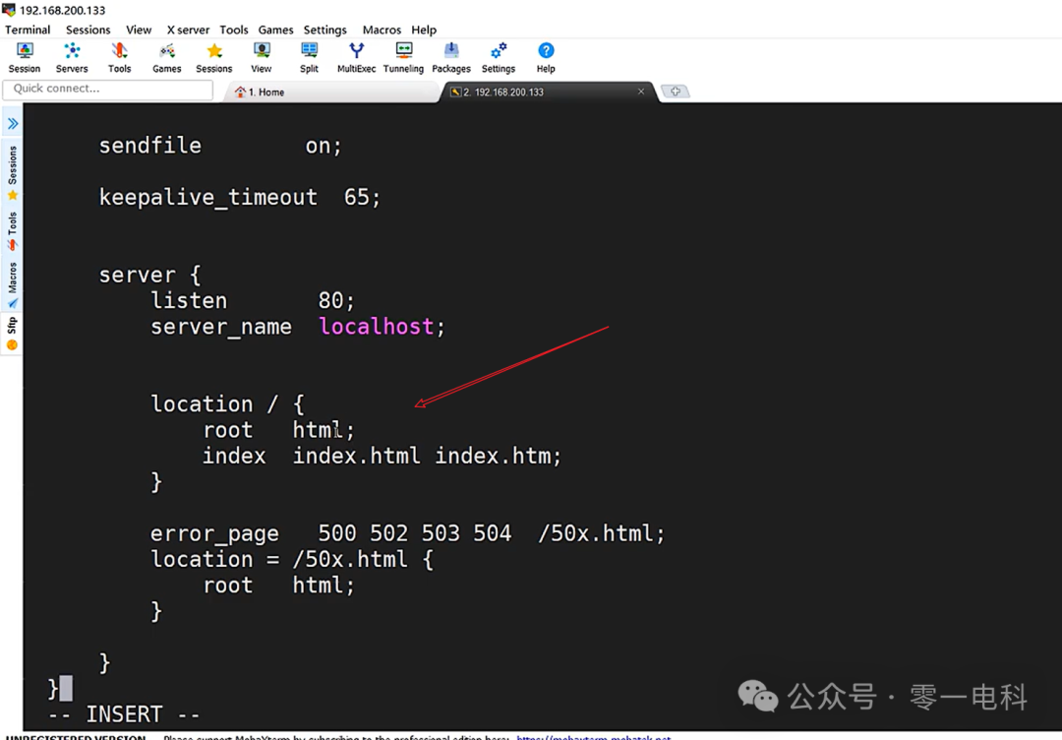The image size is (1062, 740).
Task: Click the Quick connect input field
Action: click(x=107, y=89)
